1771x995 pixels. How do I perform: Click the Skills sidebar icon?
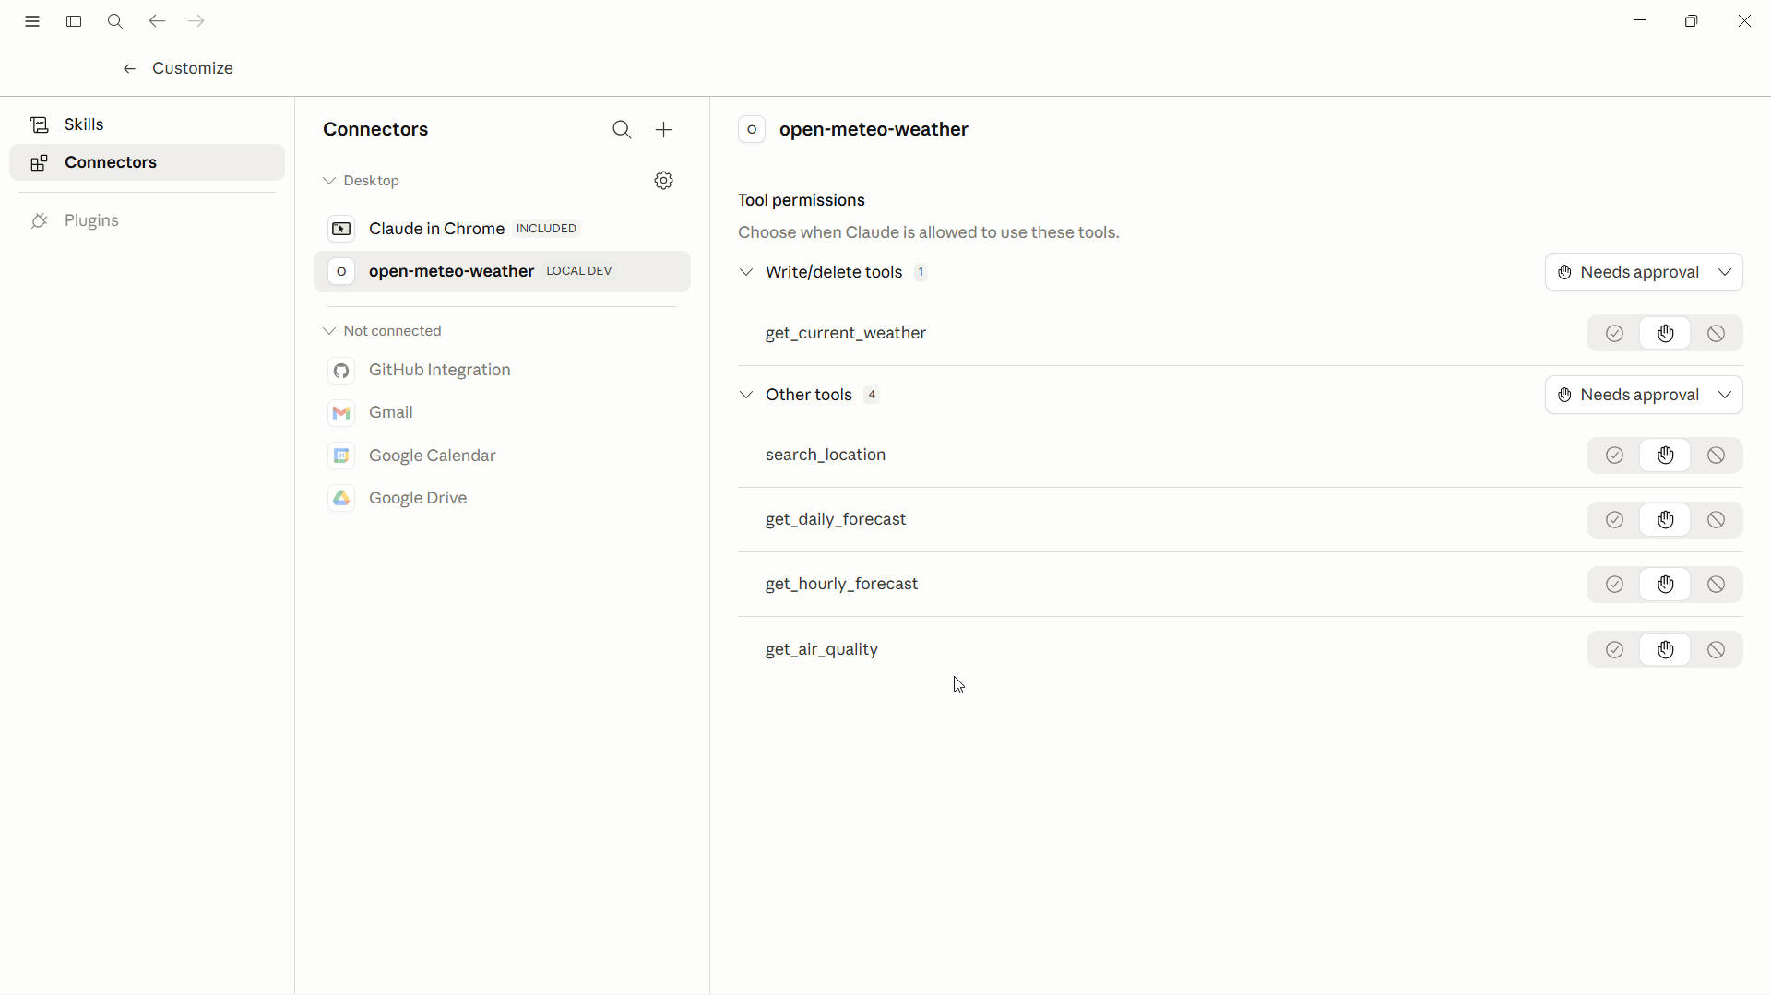point(39,124)
